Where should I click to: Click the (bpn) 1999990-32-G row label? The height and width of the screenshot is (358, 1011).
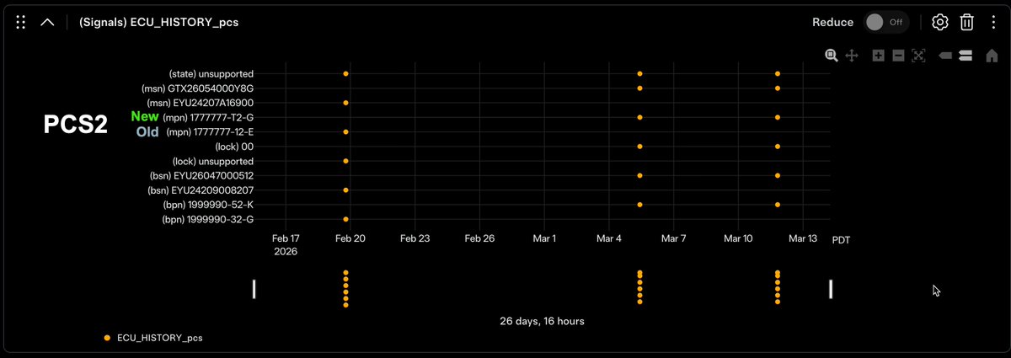coord(208,219)
